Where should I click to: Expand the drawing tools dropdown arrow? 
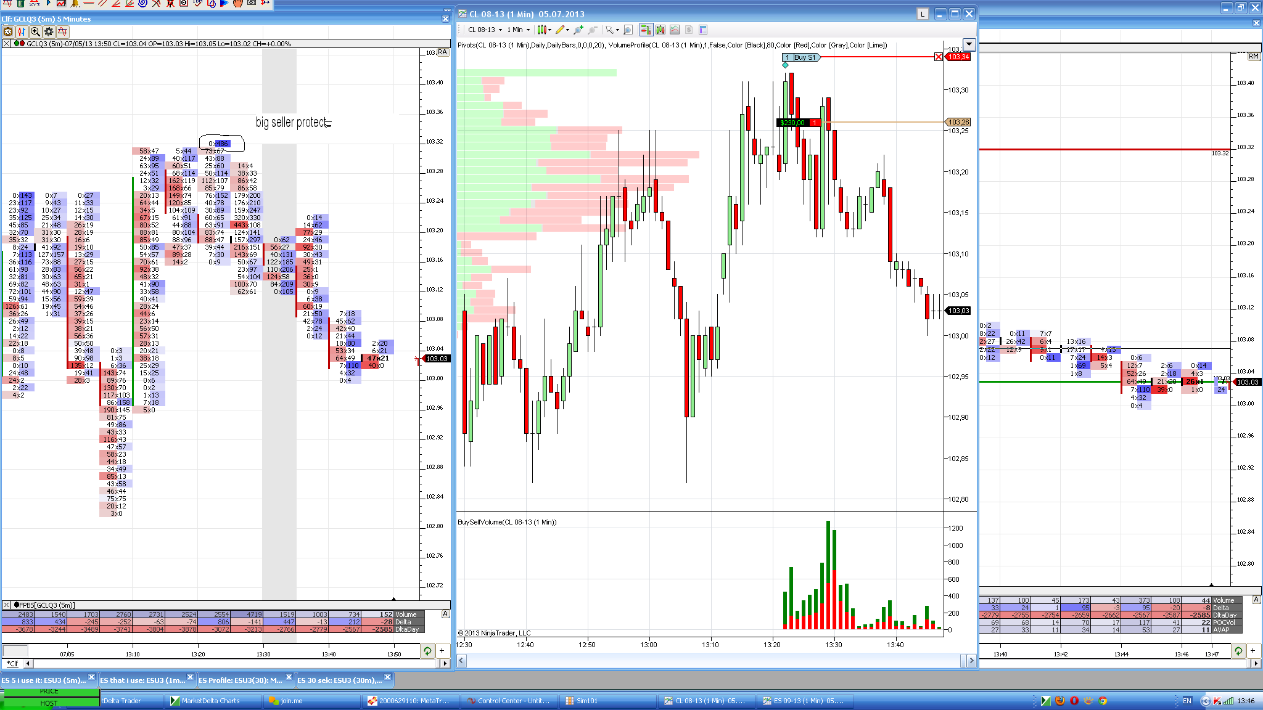567,30
